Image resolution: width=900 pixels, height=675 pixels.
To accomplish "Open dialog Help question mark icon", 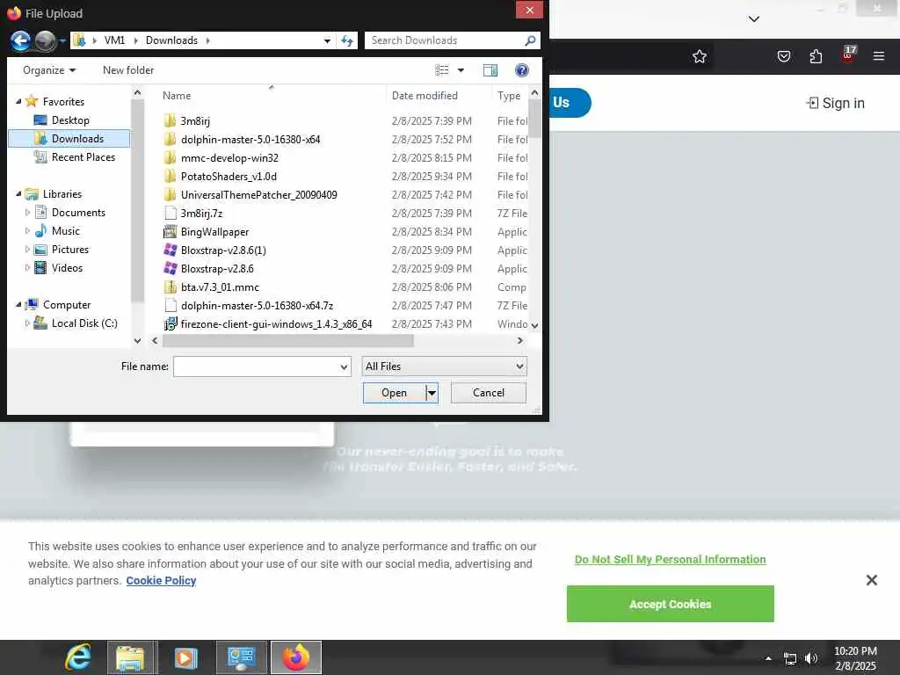I will (521, 70).
